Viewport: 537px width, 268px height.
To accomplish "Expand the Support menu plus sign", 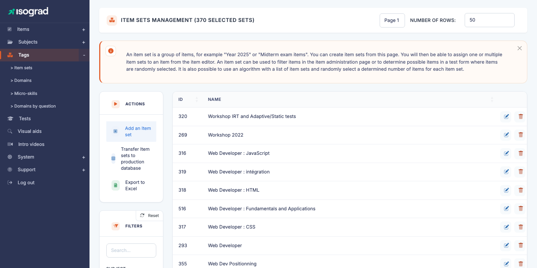I will [84, 170].
